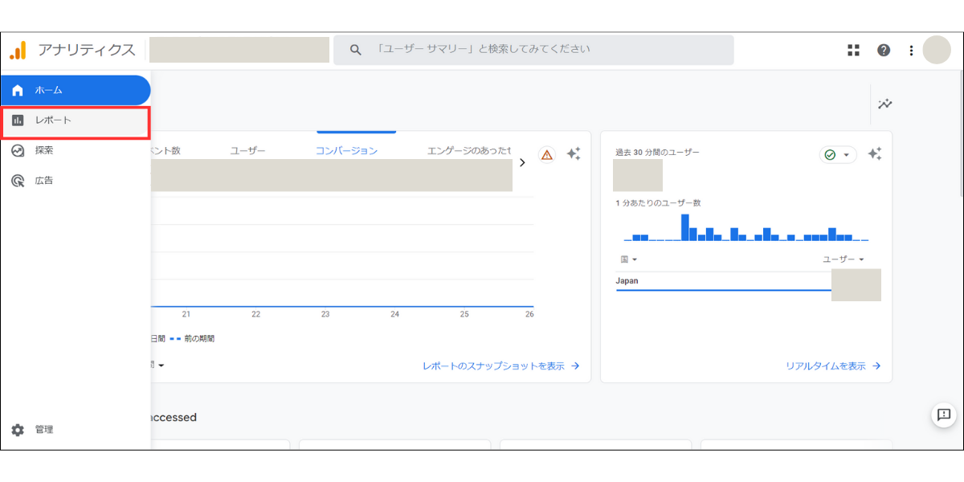Click sparkle insights icon on realtime card

coord(875,154)
